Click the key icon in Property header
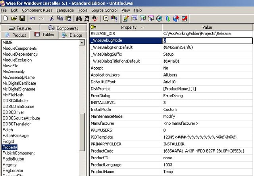Screen dimensions: 254x176 (x=94, y=27)
